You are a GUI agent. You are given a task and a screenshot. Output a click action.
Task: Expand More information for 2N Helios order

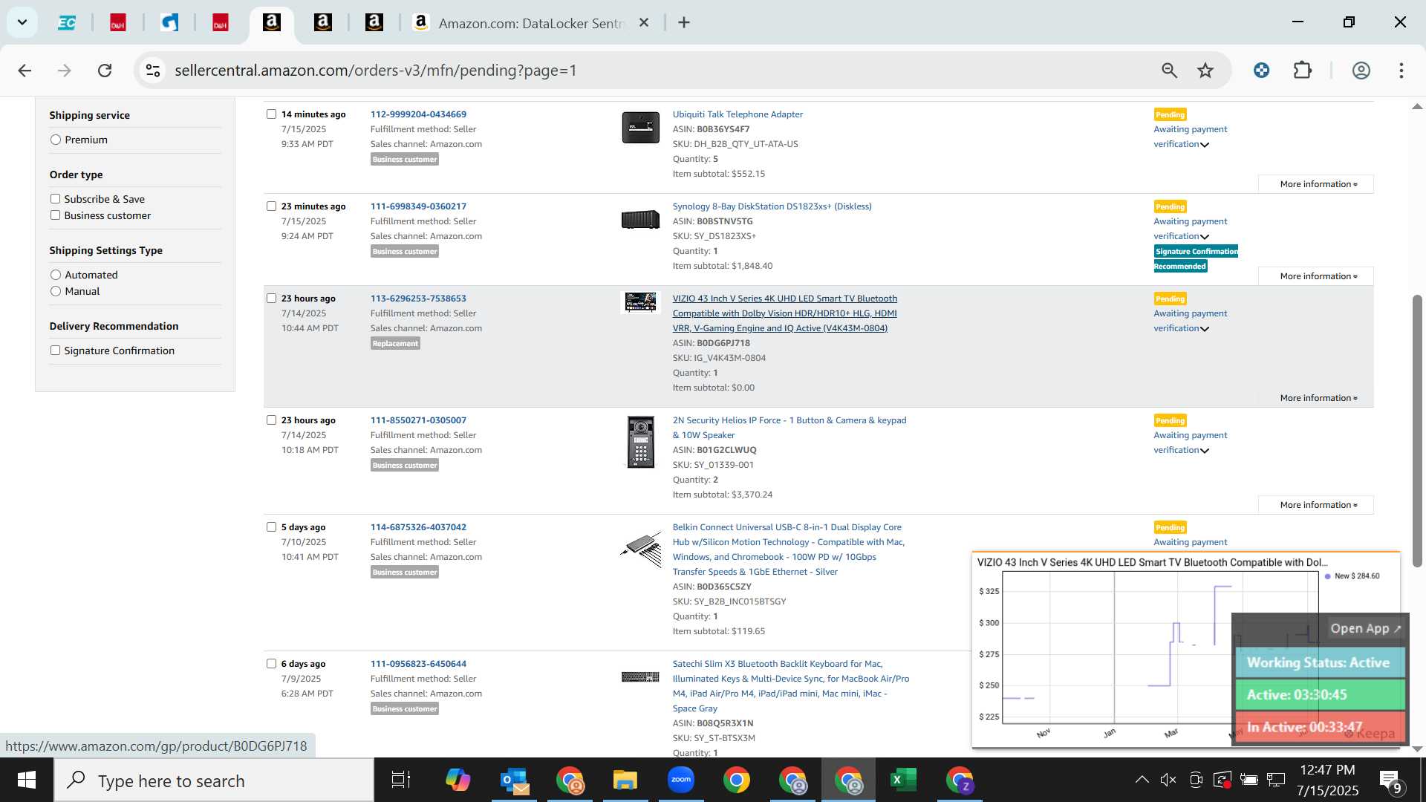pyautogui.click(x=1318, y=505)
